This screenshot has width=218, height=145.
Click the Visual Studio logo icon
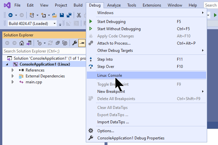7,5
